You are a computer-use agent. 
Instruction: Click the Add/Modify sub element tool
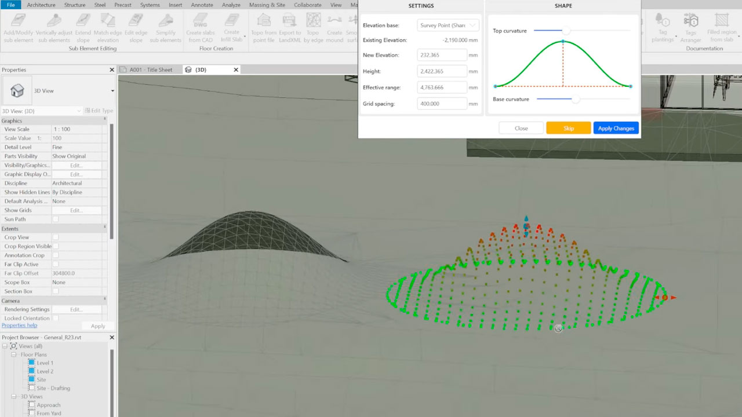19,27
